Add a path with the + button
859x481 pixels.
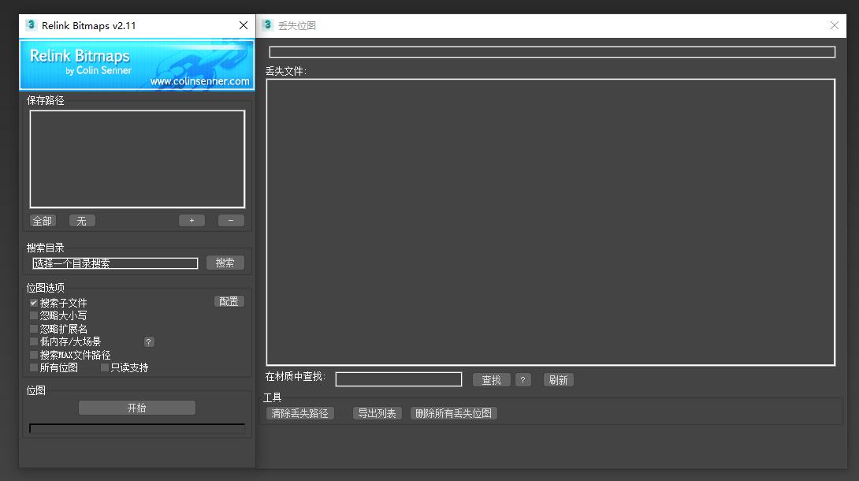(192, 221)
